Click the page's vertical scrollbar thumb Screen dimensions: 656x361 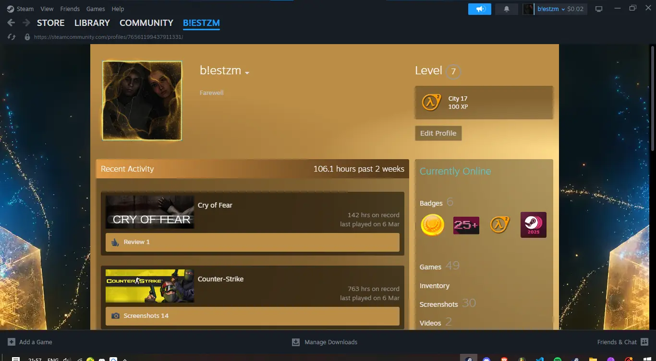[x=652, y=98]
